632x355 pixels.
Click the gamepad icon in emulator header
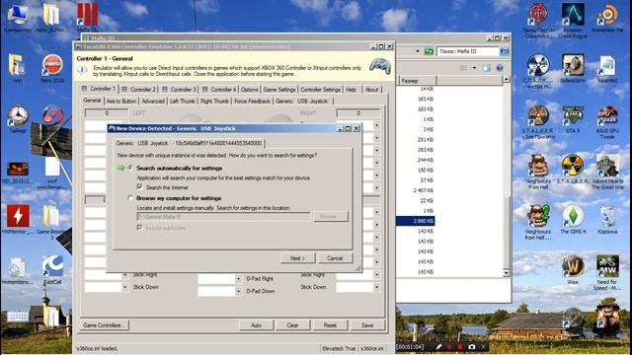coord(379,66)
